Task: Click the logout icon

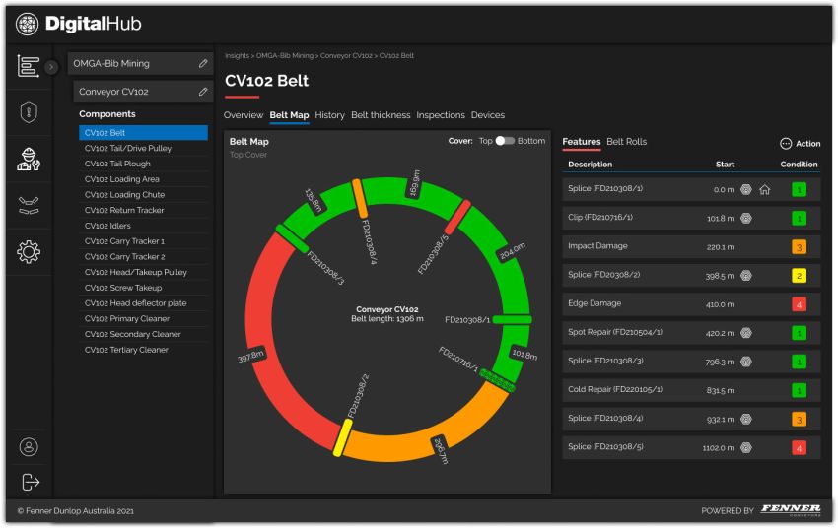Action: click(x=30, y=482)
